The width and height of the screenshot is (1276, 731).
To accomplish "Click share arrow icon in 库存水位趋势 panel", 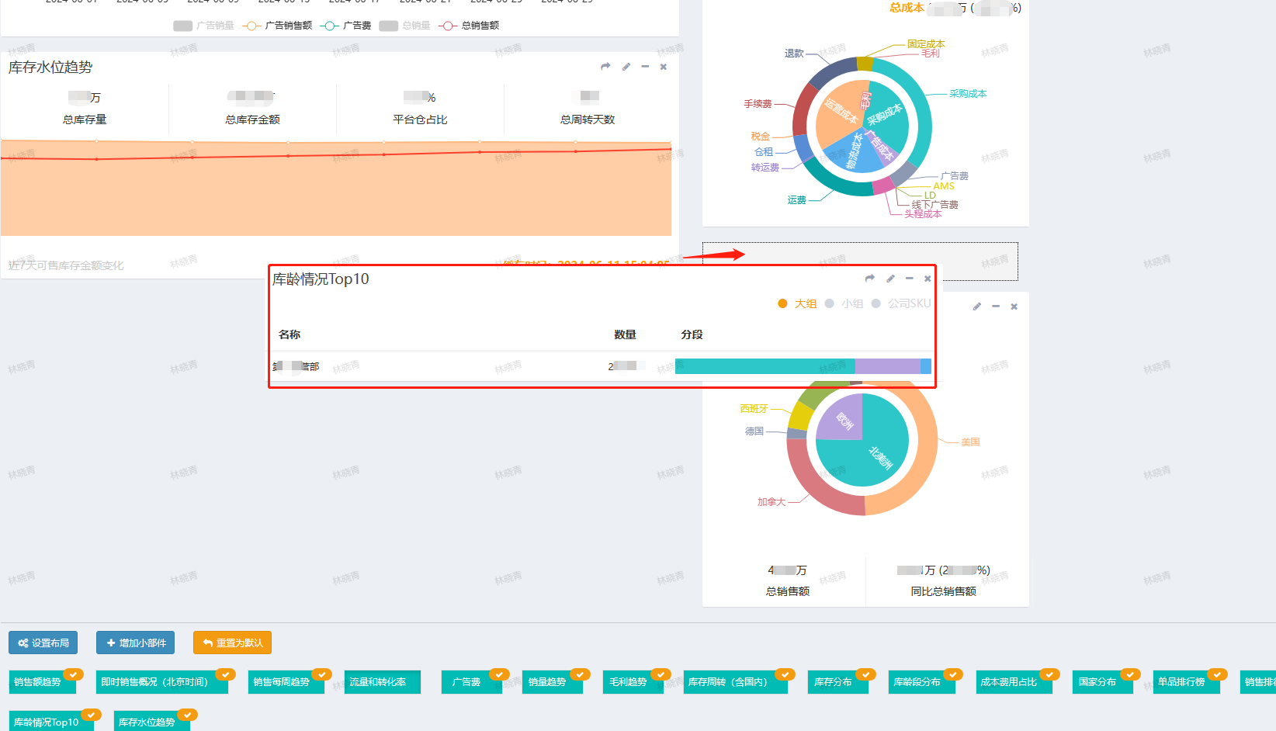I will click(605, 67).
